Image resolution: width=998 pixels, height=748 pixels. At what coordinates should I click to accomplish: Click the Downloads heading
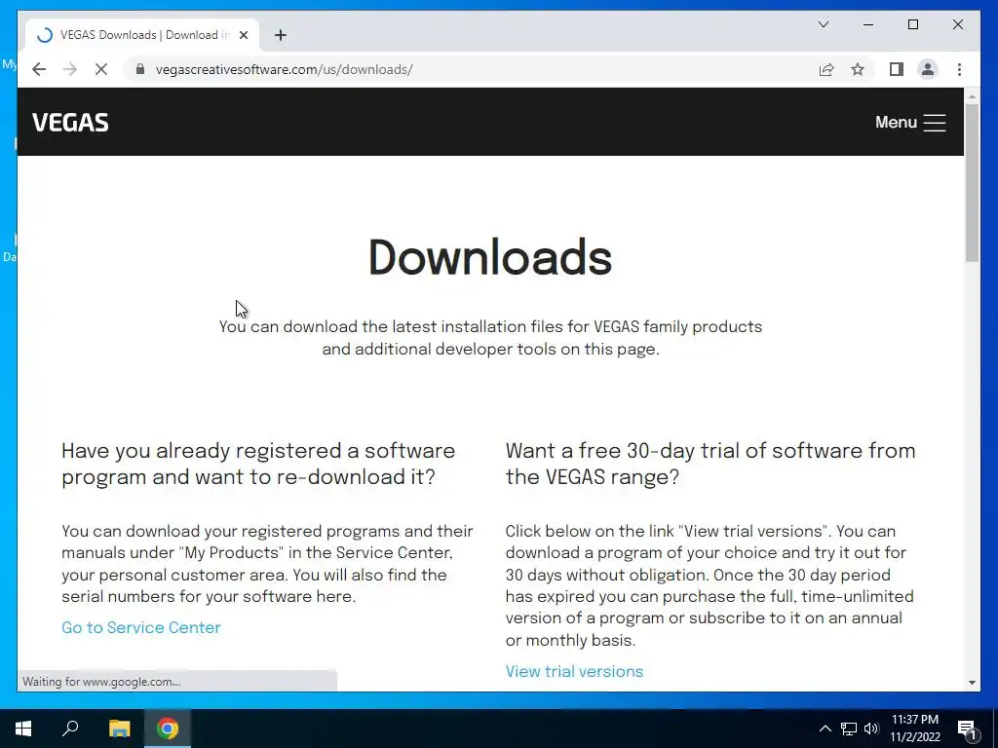click(x=490, y=257)
